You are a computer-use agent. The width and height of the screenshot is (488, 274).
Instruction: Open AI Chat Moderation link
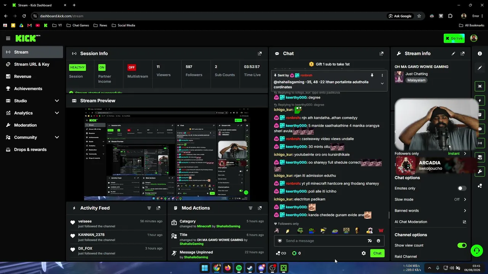point(430,222)
